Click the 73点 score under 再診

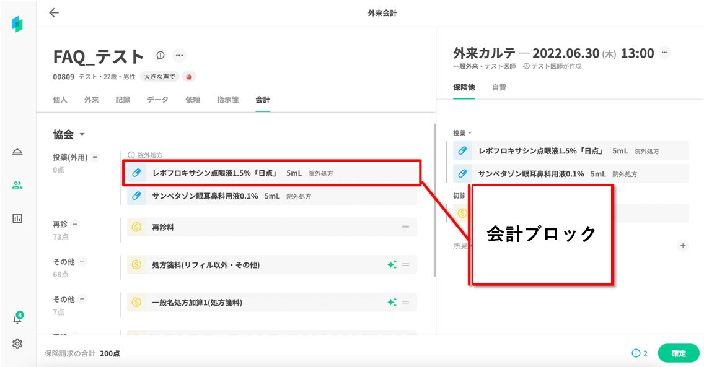[x=61, y=236]
